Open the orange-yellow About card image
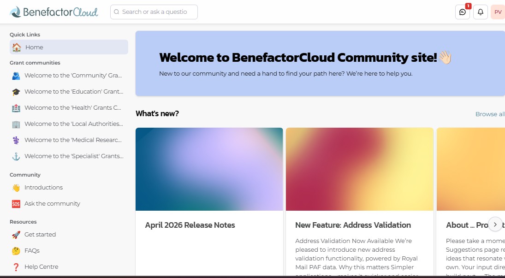 click(471, 169)
